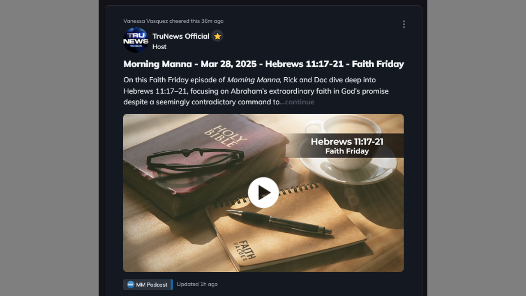Open the three-dot post options menu
This screenshot has width=526, height=296.
[404, 24]
